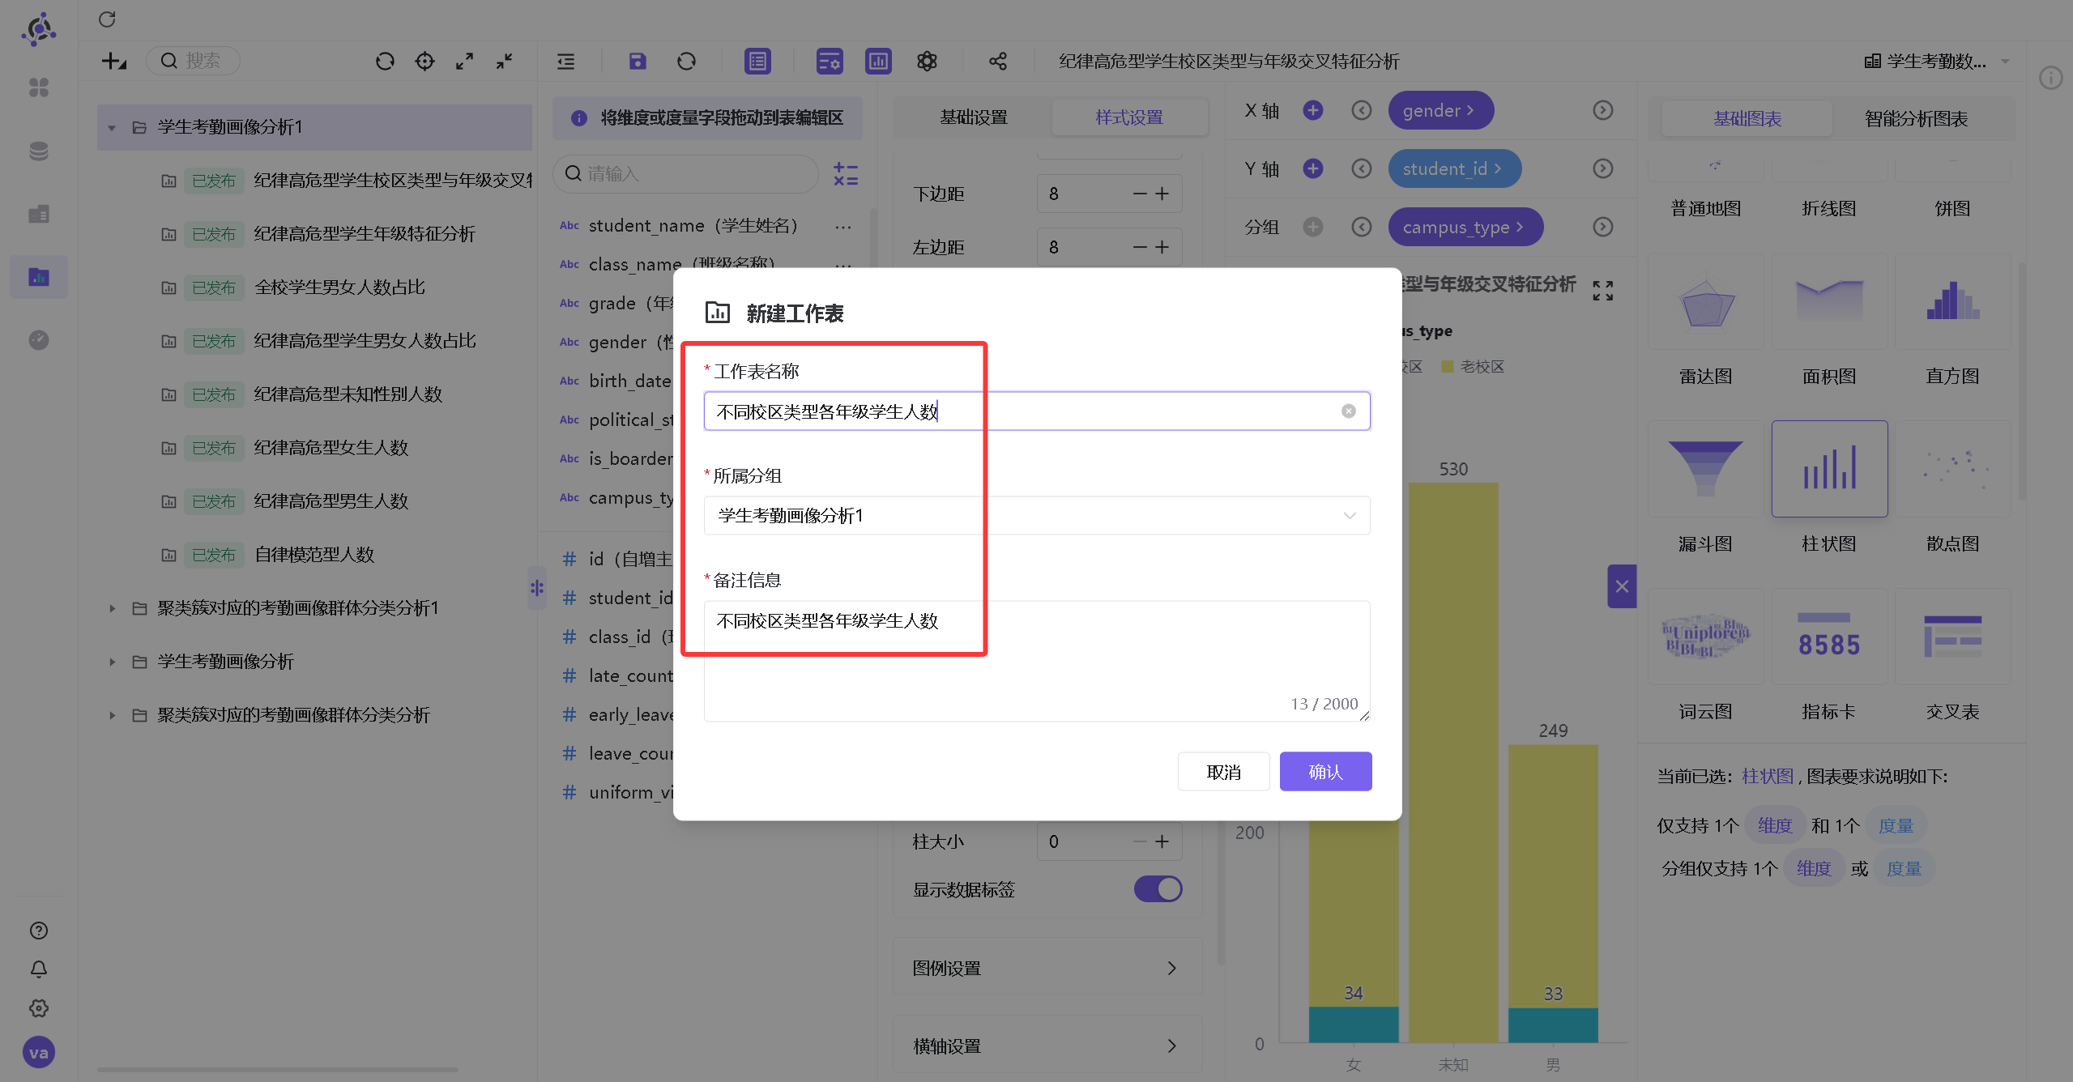This screenshot has width=2073, height=1082.
Task: Expand all tree nodes icon
Action: pyautogui.click(x=464, y=61)
